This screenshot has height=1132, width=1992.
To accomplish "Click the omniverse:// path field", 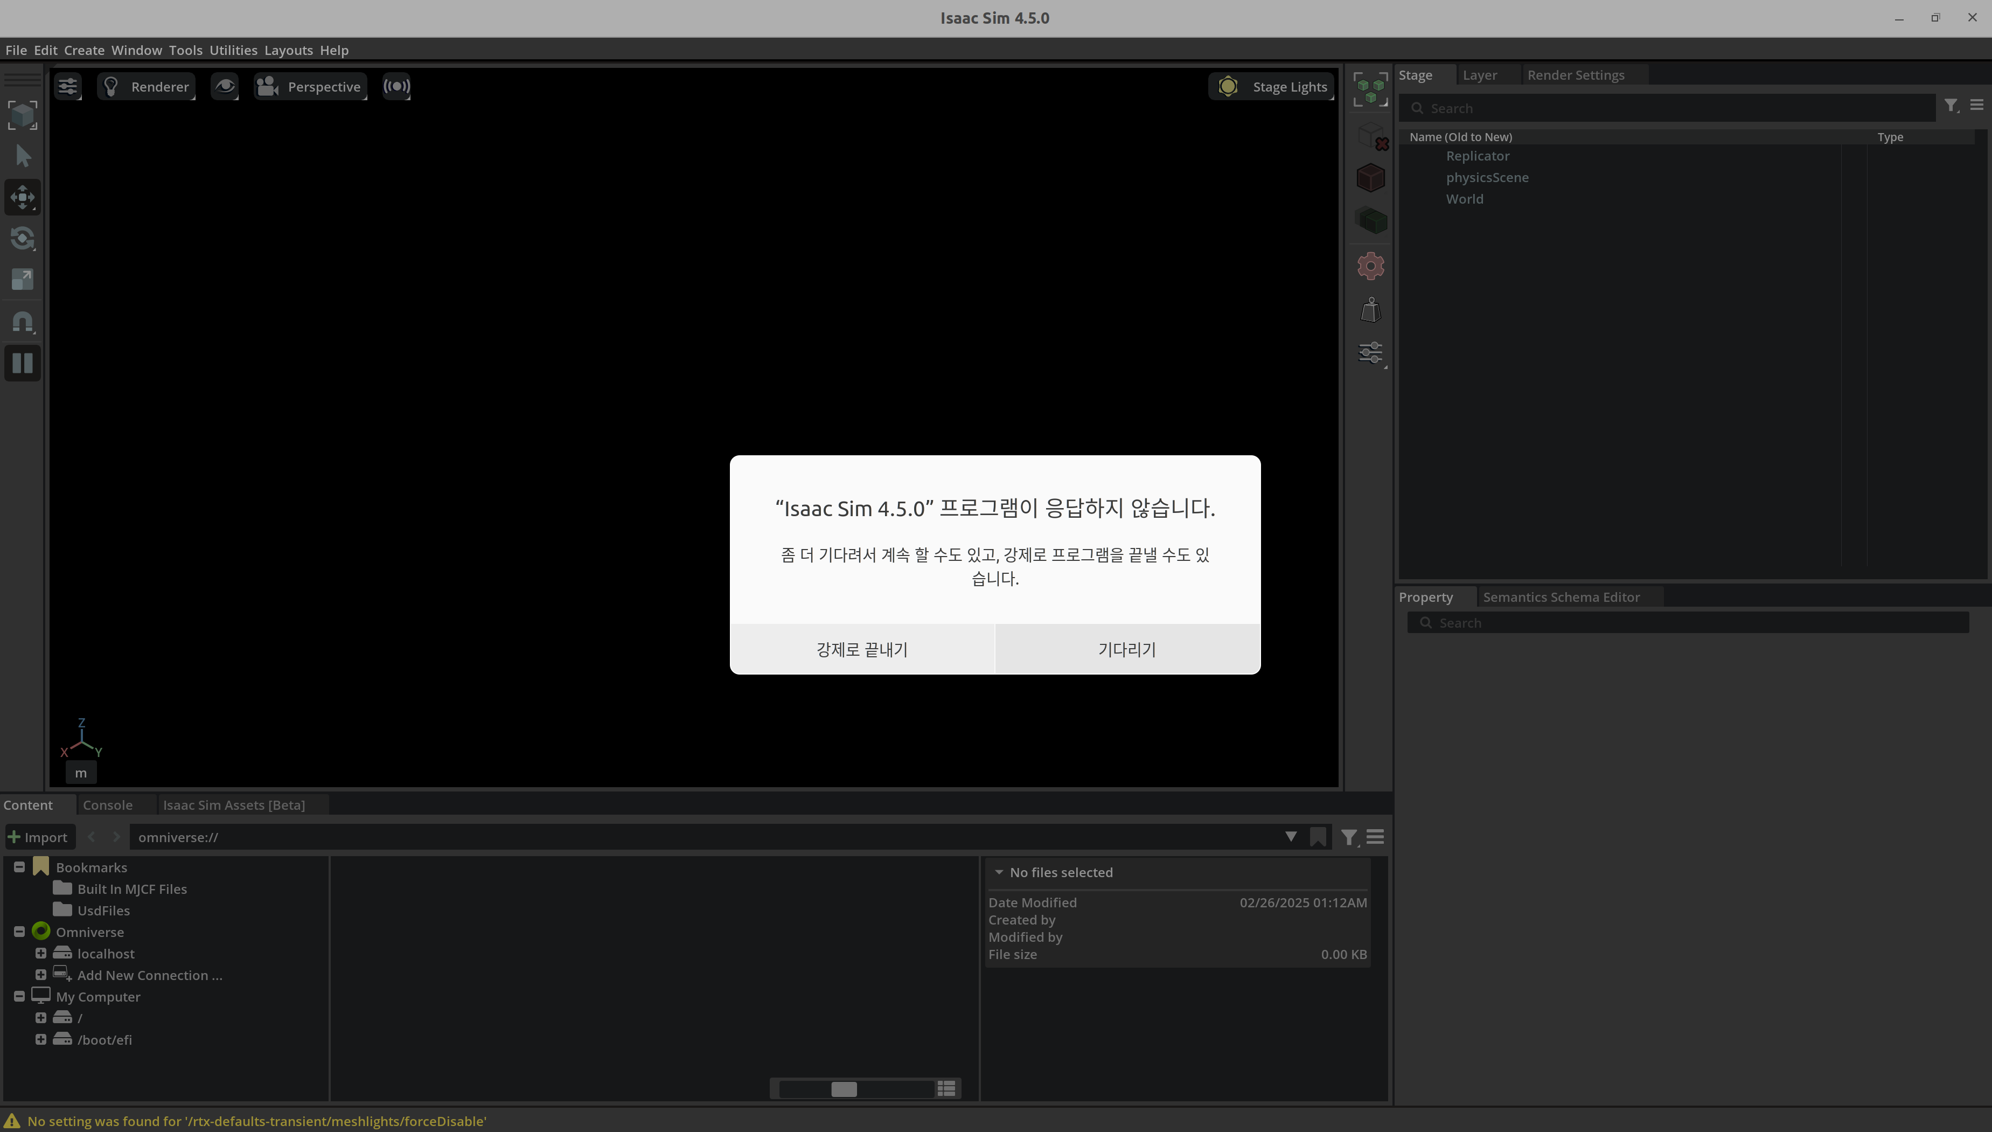I will point(704,837).
